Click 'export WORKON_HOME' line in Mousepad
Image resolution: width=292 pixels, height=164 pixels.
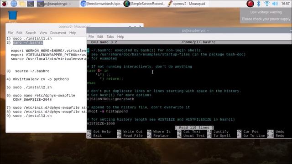[x=48, y=51]
